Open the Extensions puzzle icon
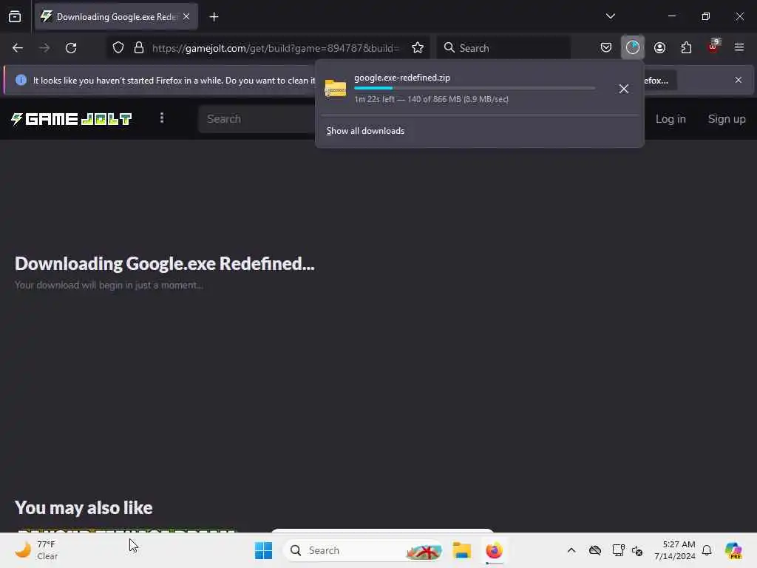This screenshot has width=757, height=568. (686, 48)
